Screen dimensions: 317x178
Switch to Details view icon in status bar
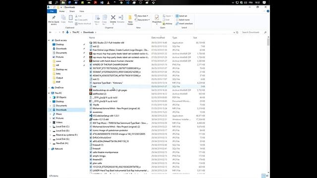tap(263, 176)
